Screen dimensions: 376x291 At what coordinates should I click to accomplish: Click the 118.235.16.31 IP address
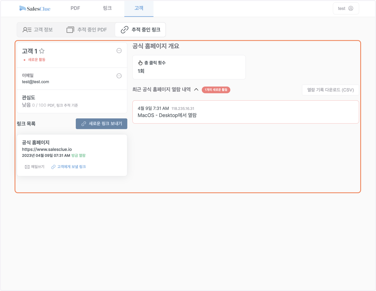click(183, 109)
